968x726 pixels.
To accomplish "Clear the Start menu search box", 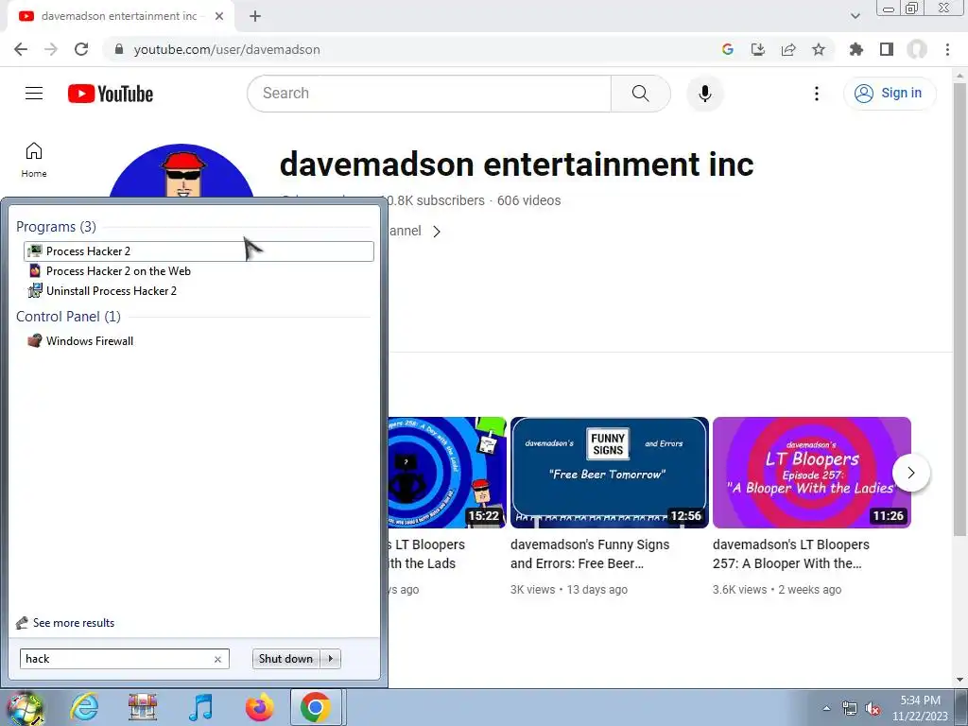I will click(217, 659).
